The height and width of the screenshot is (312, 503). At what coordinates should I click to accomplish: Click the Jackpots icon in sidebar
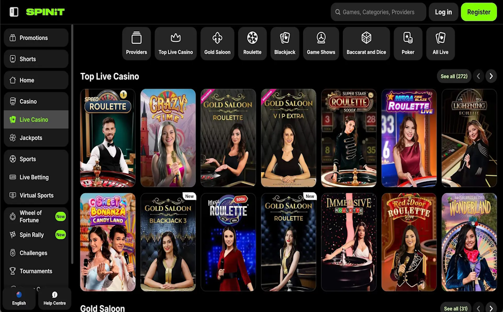click(12, 138)
